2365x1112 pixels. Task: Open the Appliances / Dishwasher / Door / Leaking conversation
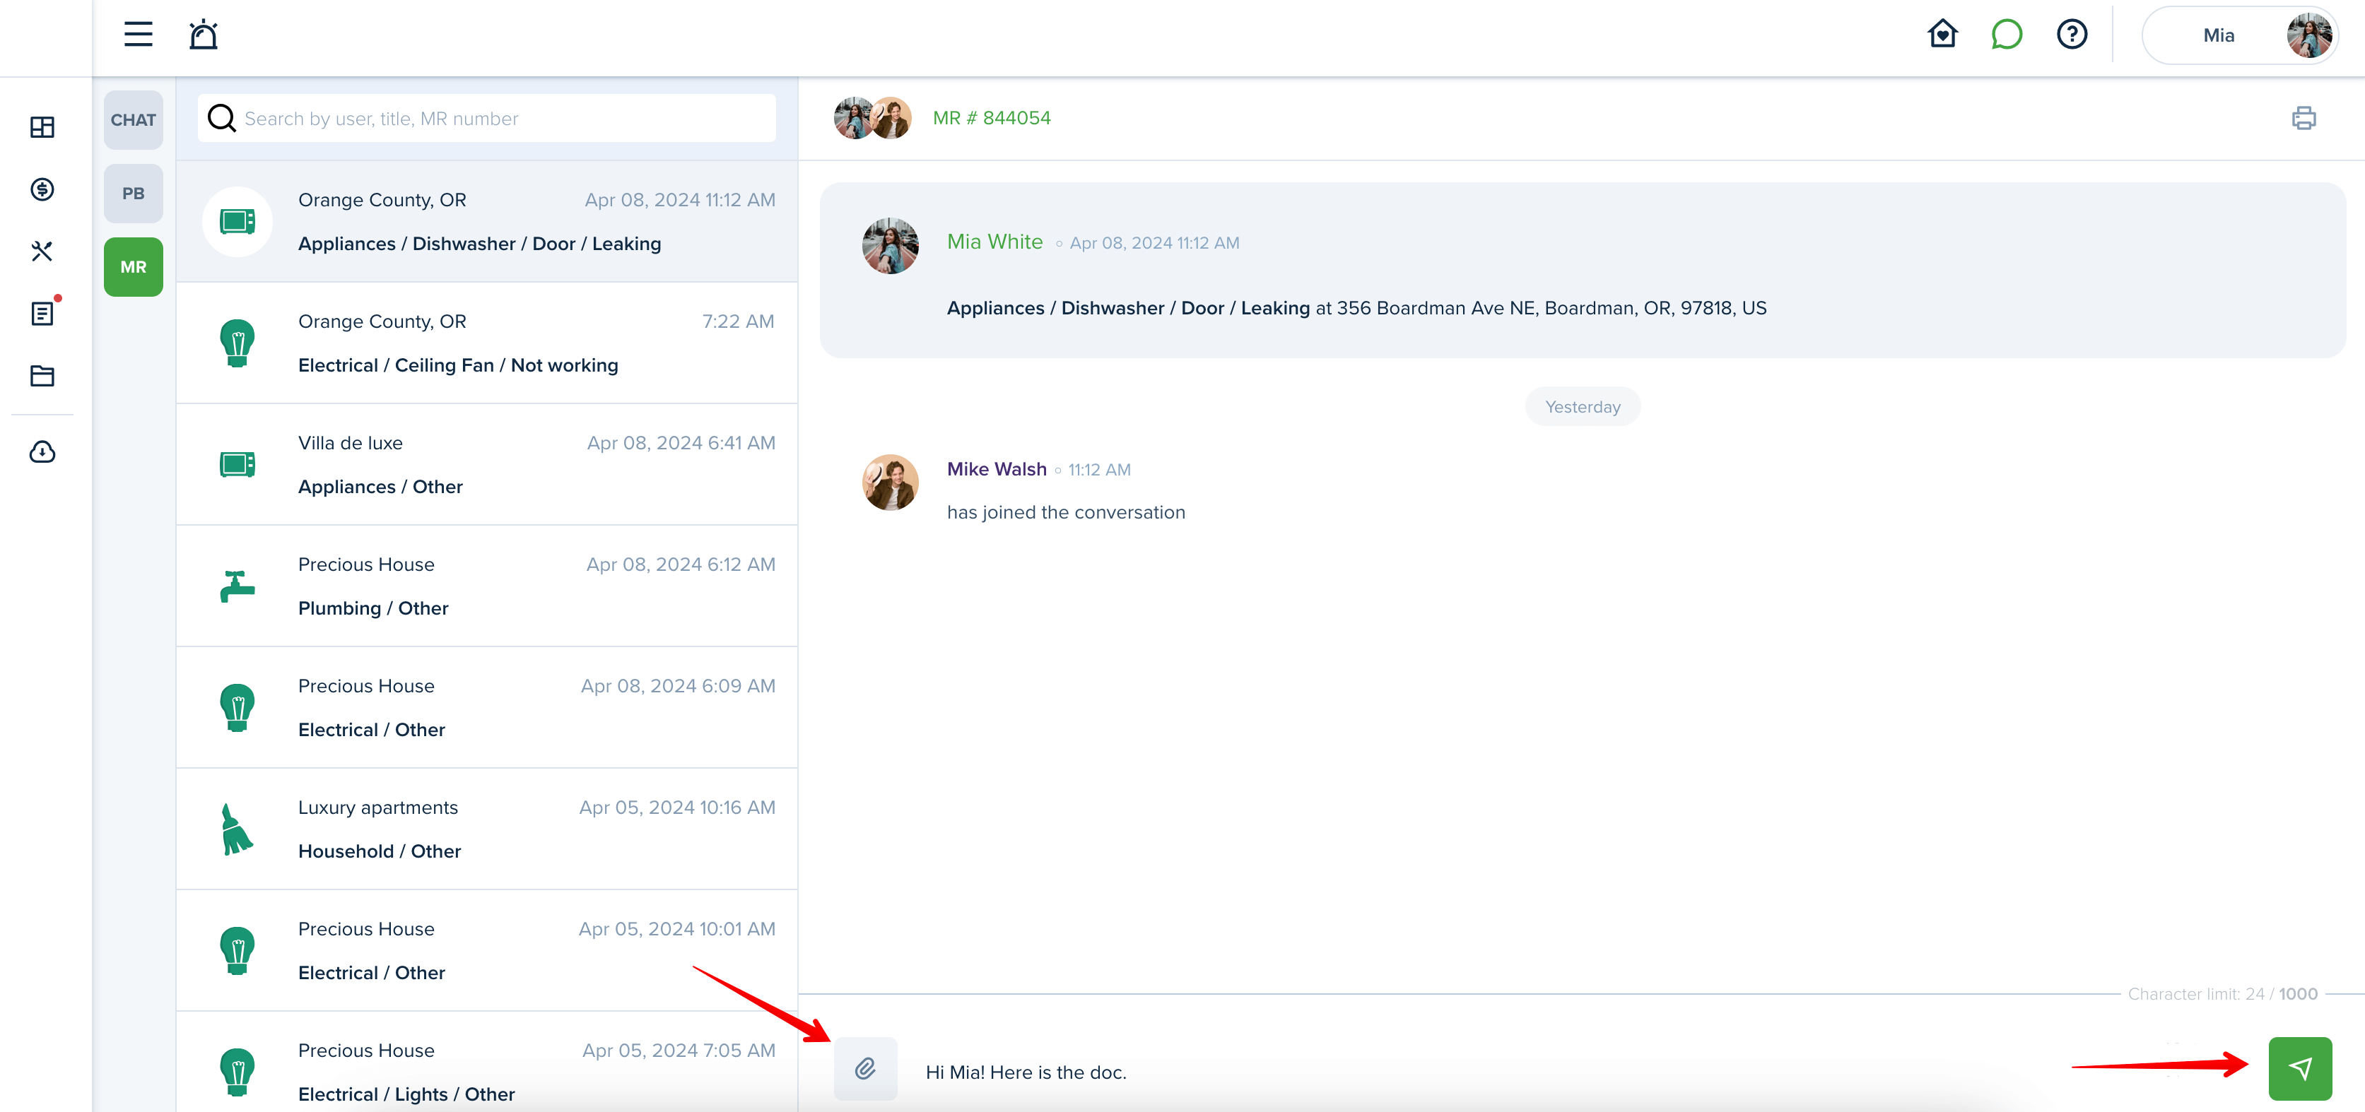tap(488, 221)
